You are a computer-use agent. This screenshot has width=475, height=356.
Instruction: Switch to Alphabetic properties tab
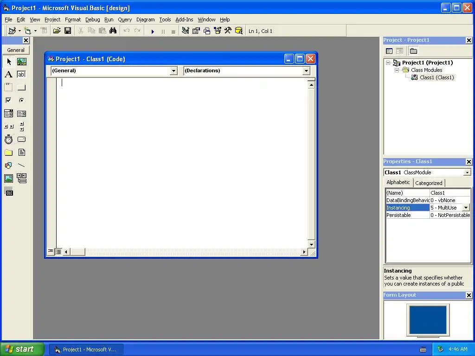(x=398, y=182)
